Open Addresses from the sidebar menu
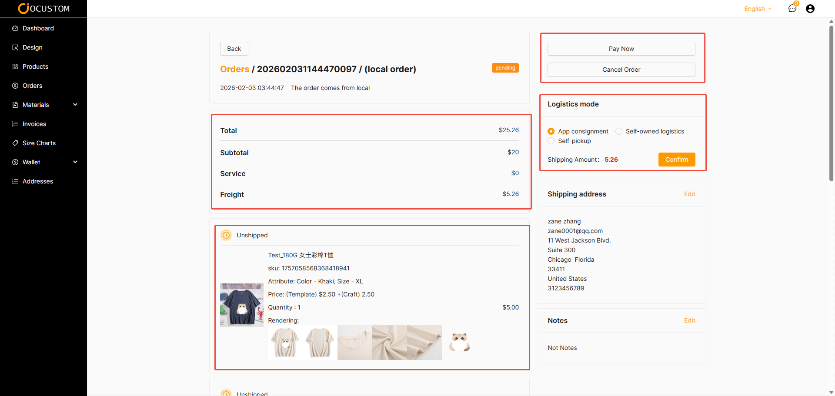Viewport: 835px width, 396px height. [x=37, y=181]
